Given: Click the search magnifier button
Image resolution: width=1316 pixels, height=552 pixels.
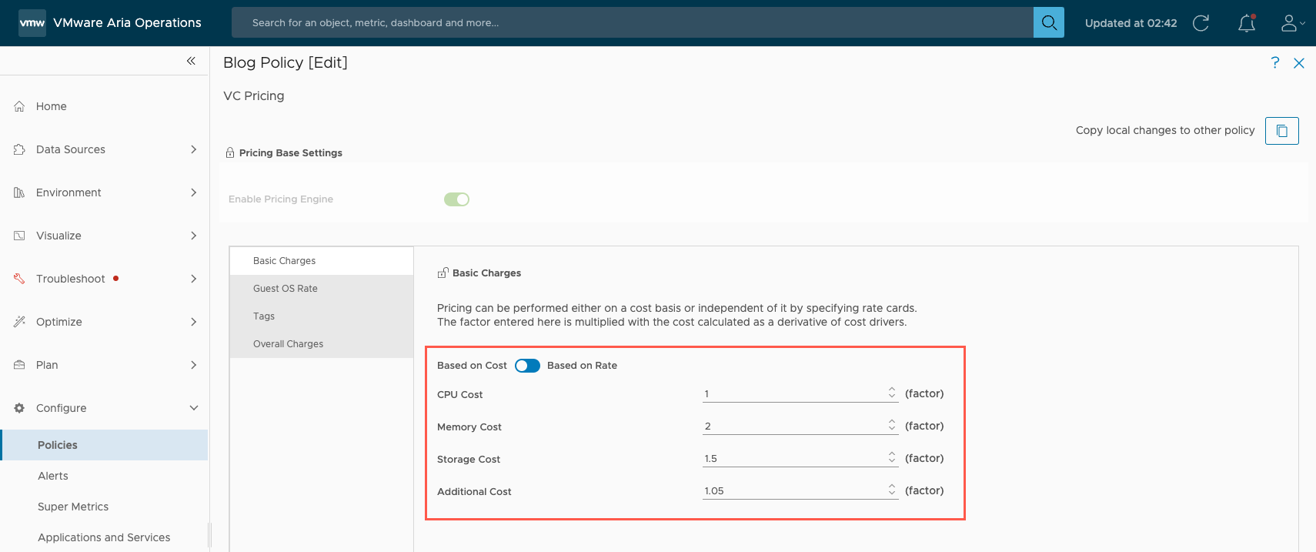Looking at the screenshot, I should point(1048,23).
